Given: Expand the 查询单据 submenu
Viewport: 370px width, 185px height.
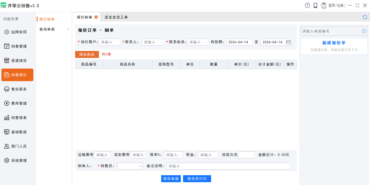Looking at the screenshot, I should tap(48, 29).
